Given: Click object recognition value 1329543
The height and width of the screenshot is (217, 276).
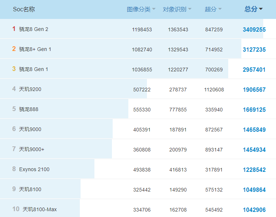Looking at the screenshot, I should tap(178, 50).
